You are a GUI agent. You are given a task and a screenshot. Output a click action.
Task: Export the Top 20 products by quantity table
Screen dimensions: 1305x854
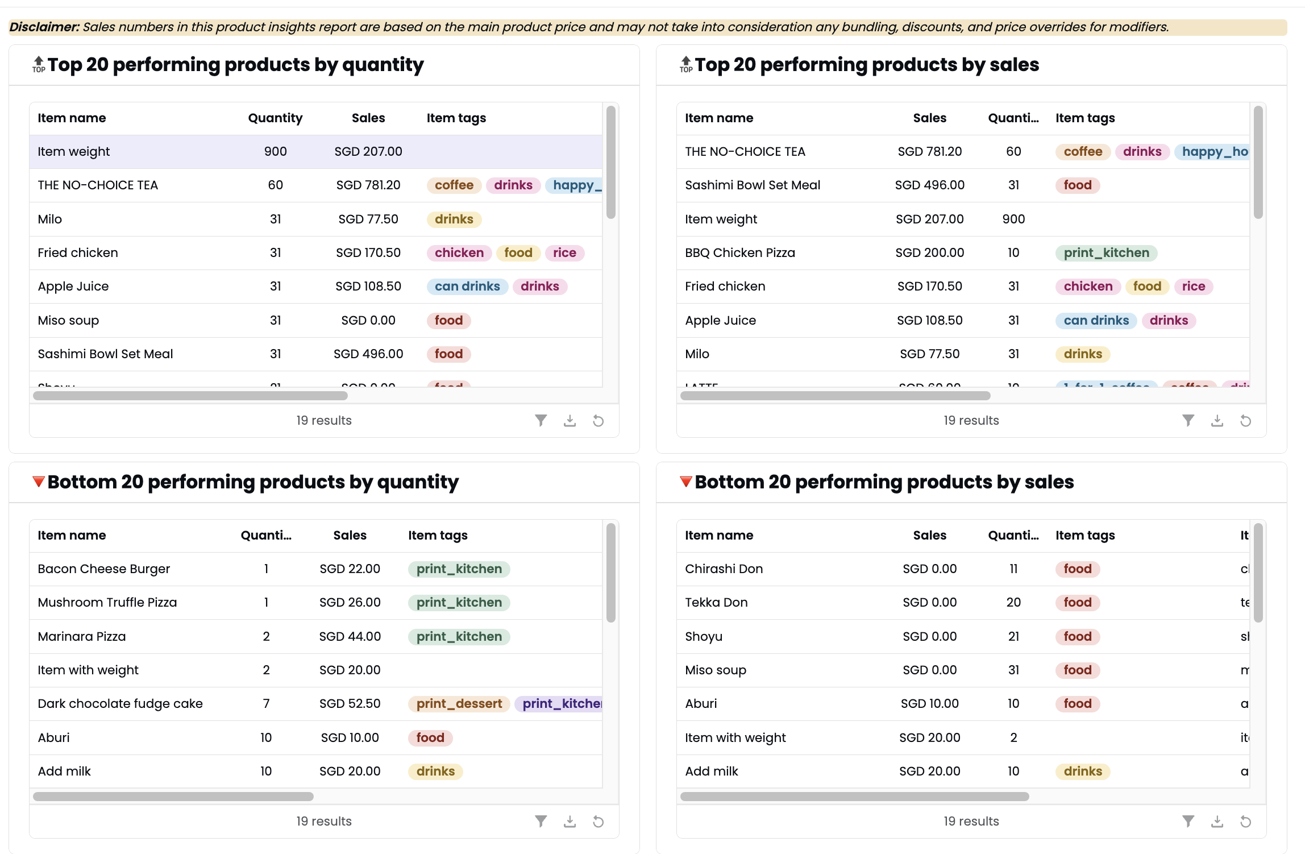(x=570, y=421)
